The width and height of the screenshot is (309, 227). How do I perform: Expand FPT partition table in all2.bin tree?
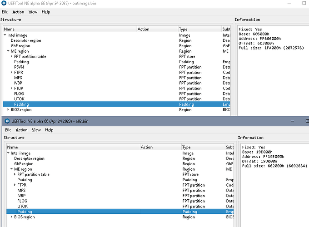(x=15, y=174)
